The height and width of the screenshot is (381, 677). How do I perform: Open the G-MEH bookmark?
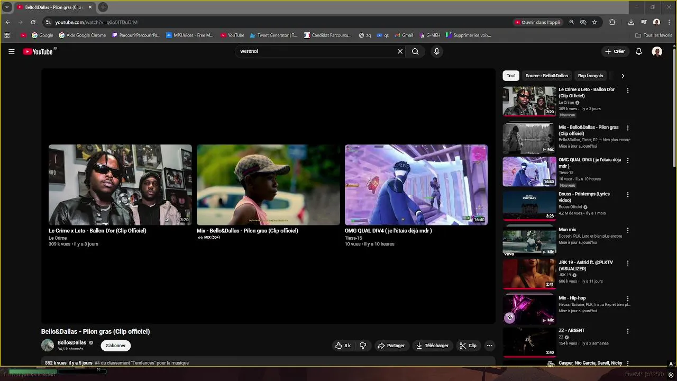click(429, 35)
